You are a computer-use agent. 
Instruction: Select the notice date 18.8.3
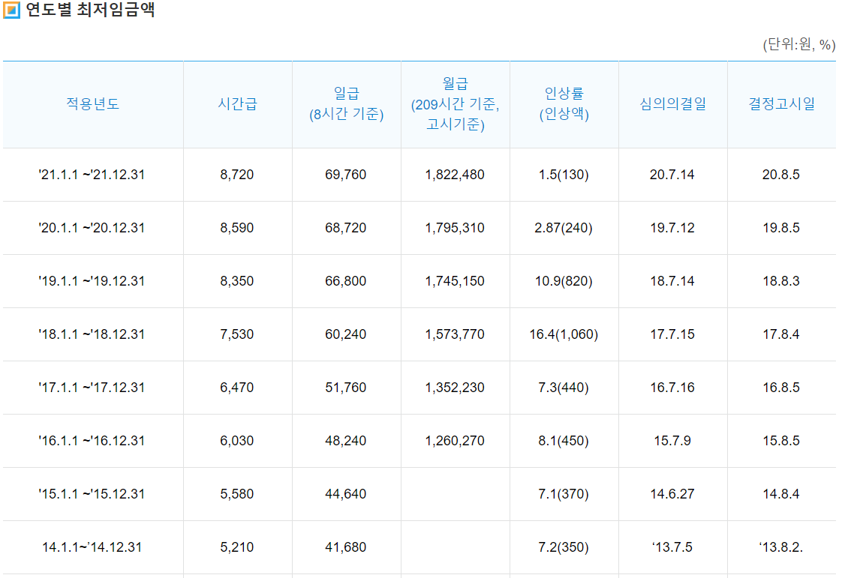tap(781, 281)
